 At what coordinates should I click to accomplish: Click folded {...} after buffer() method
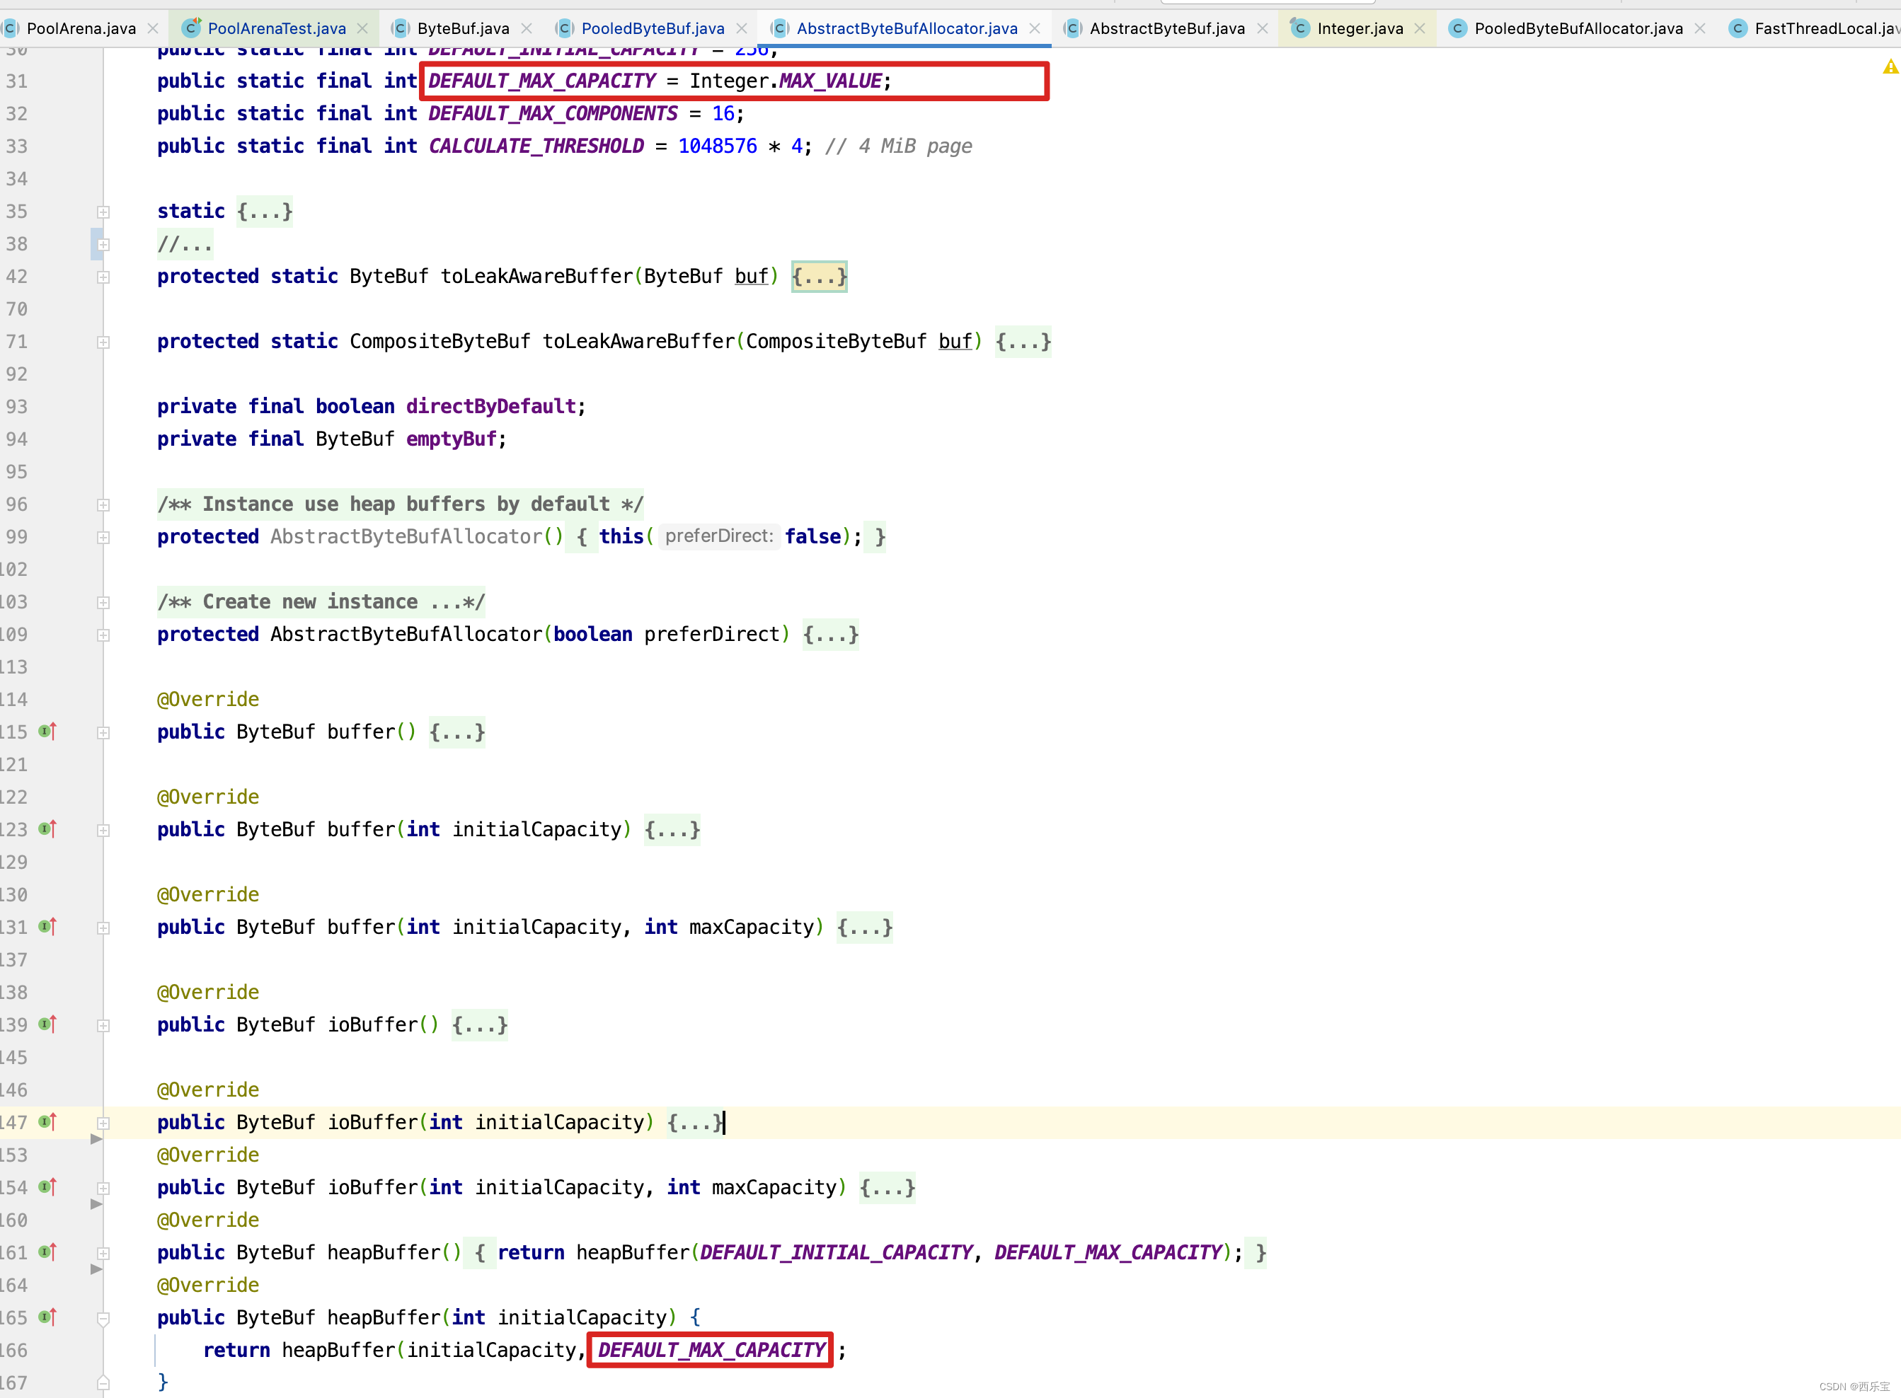tap(457, 731)
